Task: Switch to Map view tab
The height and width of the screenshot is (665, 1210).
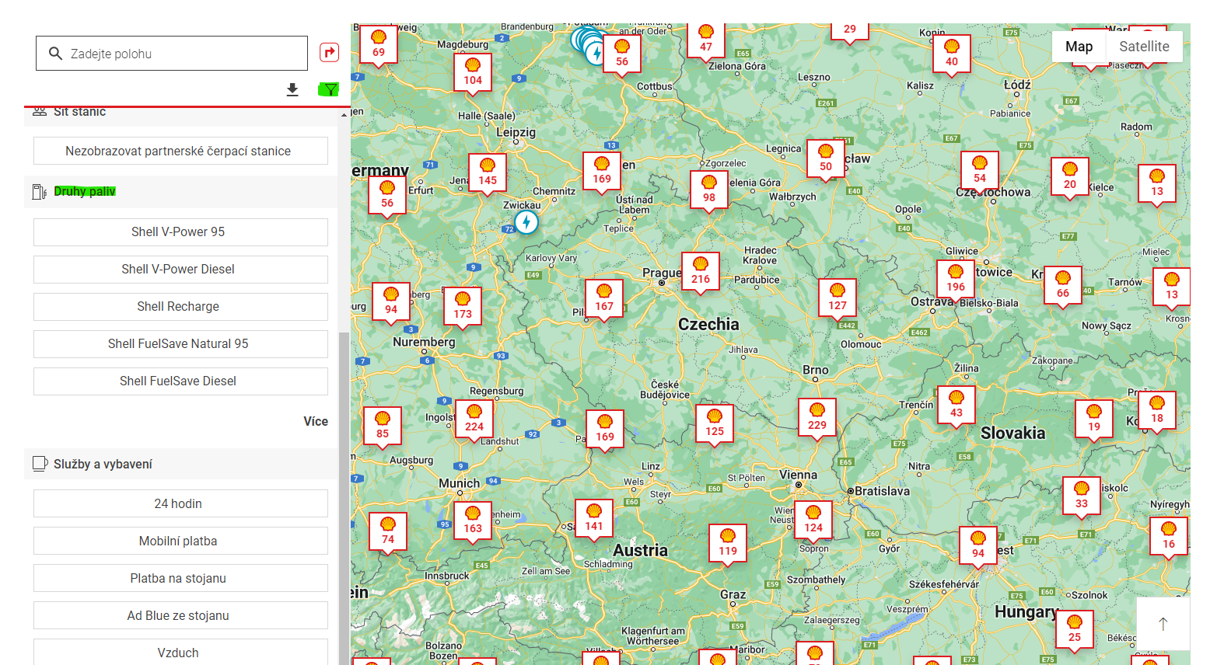Action: pos(1079,47)
